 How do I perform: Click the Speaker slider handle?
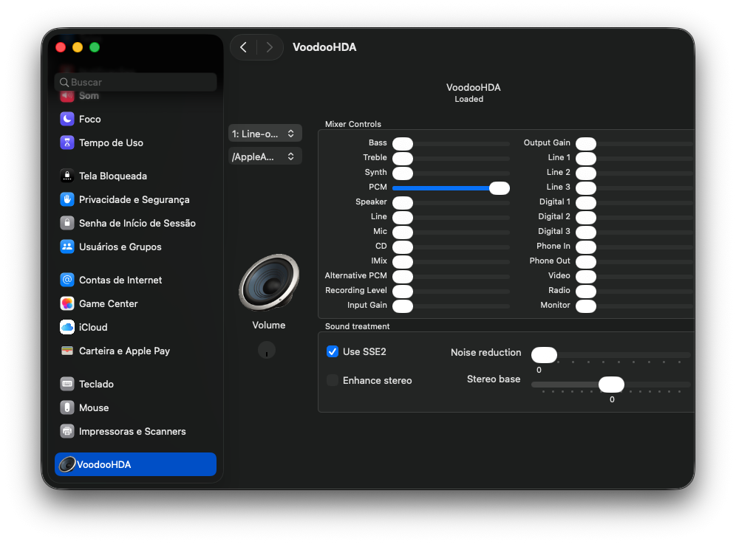(x=403, y=203)
